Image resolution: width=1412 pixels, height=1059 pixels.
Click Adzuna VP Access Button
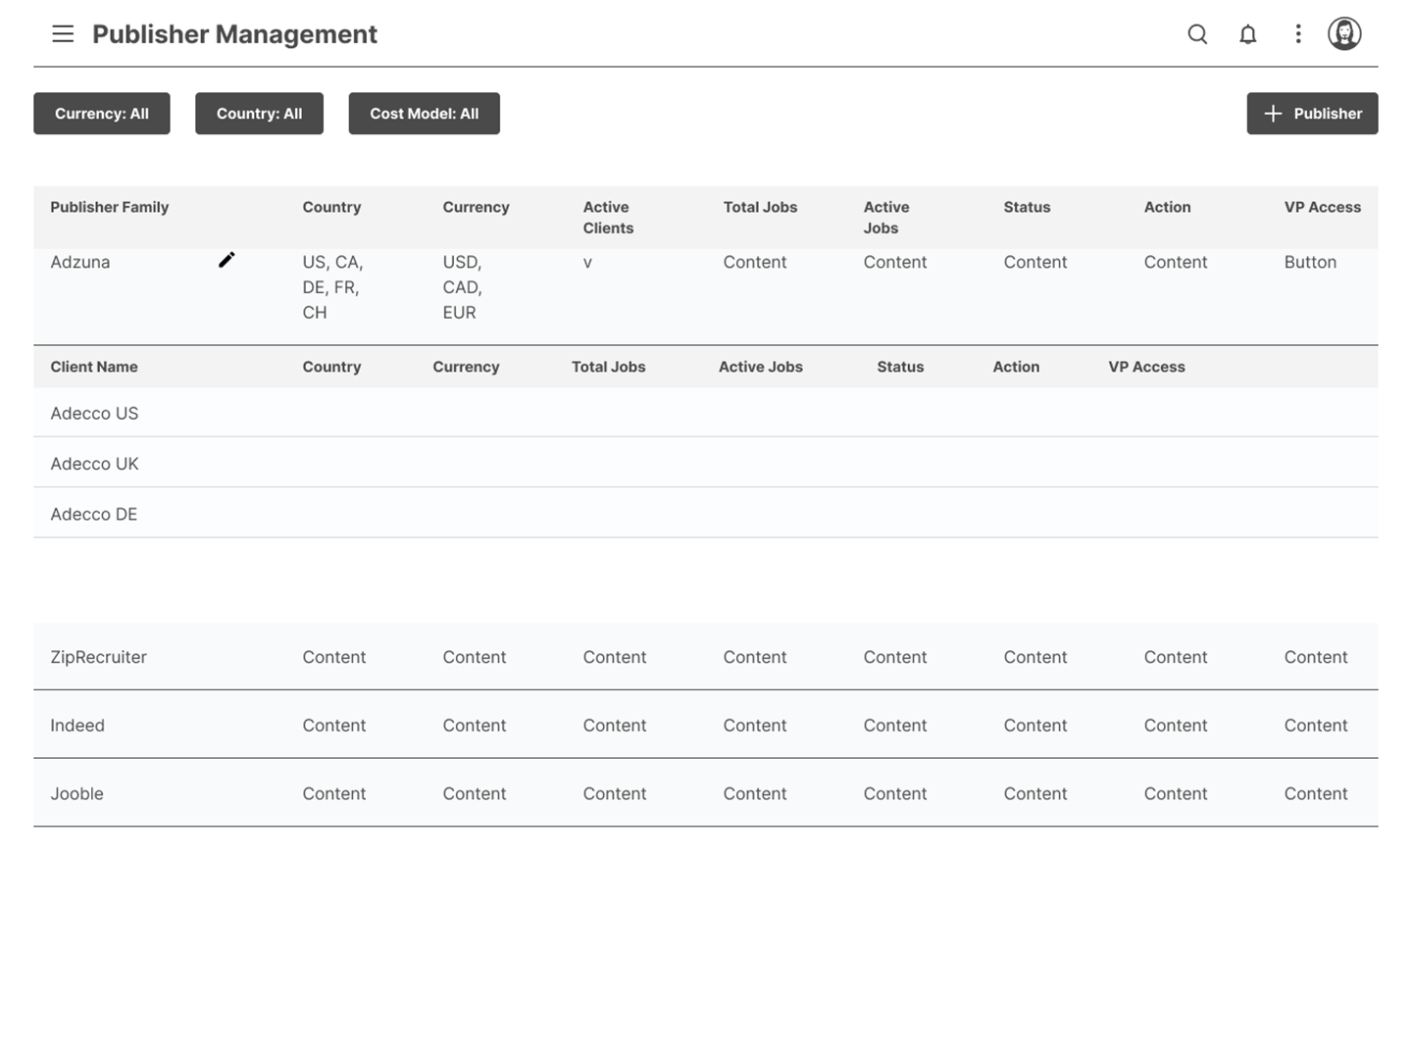click(x=1310, y=262)
